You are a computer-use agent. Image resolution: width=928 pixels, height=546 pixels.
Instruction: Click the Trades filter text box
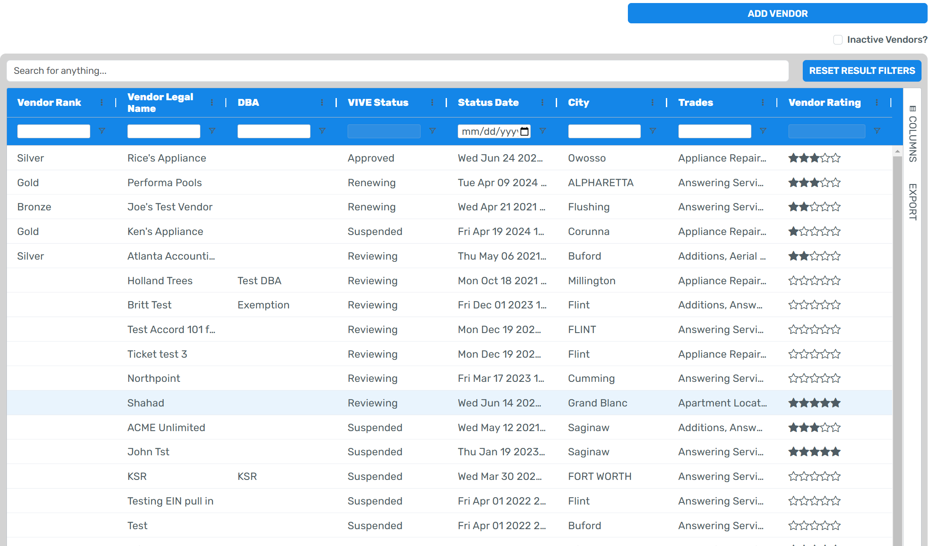[x=715, y=131]
